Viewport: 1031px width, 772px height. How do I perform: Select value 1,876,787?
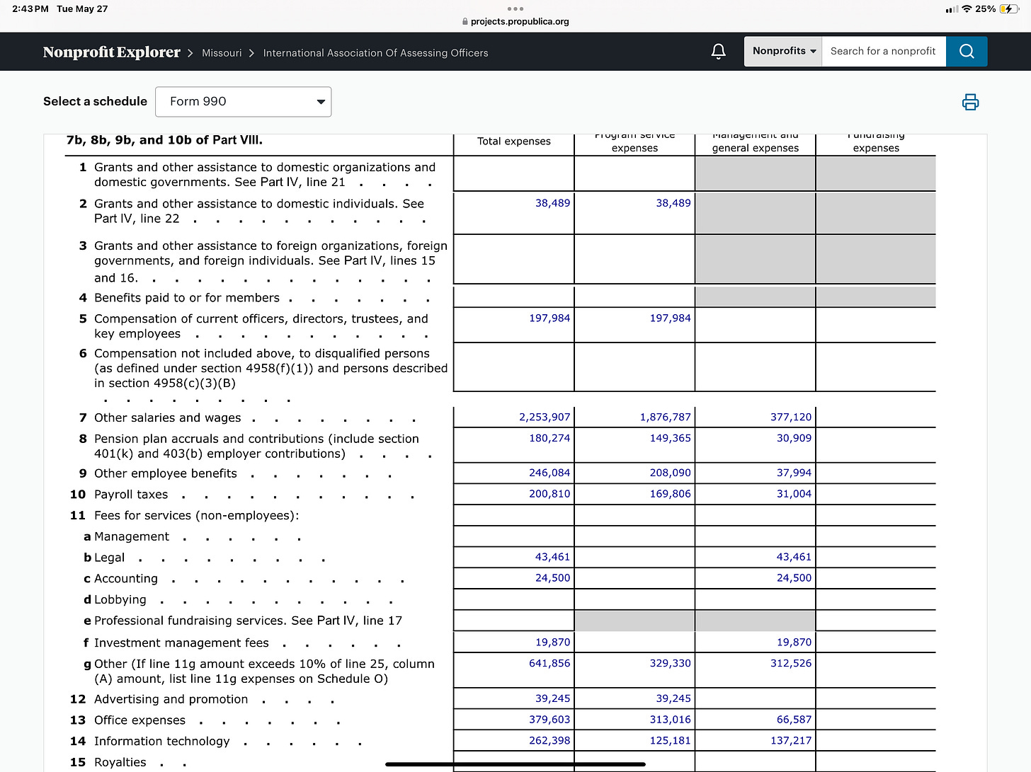665,417
